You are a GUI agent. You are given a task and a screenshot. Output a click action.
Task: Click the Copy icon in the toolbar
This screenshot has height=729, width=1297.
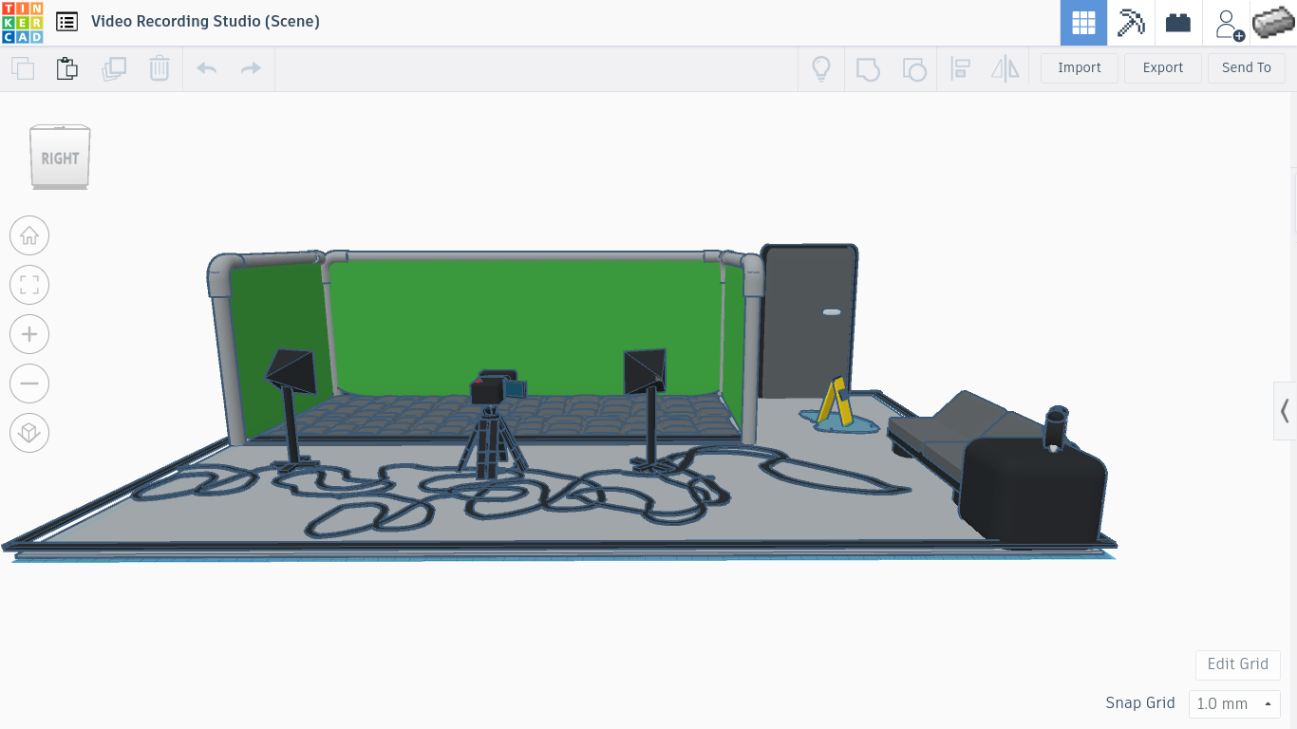tap(23, 68)
